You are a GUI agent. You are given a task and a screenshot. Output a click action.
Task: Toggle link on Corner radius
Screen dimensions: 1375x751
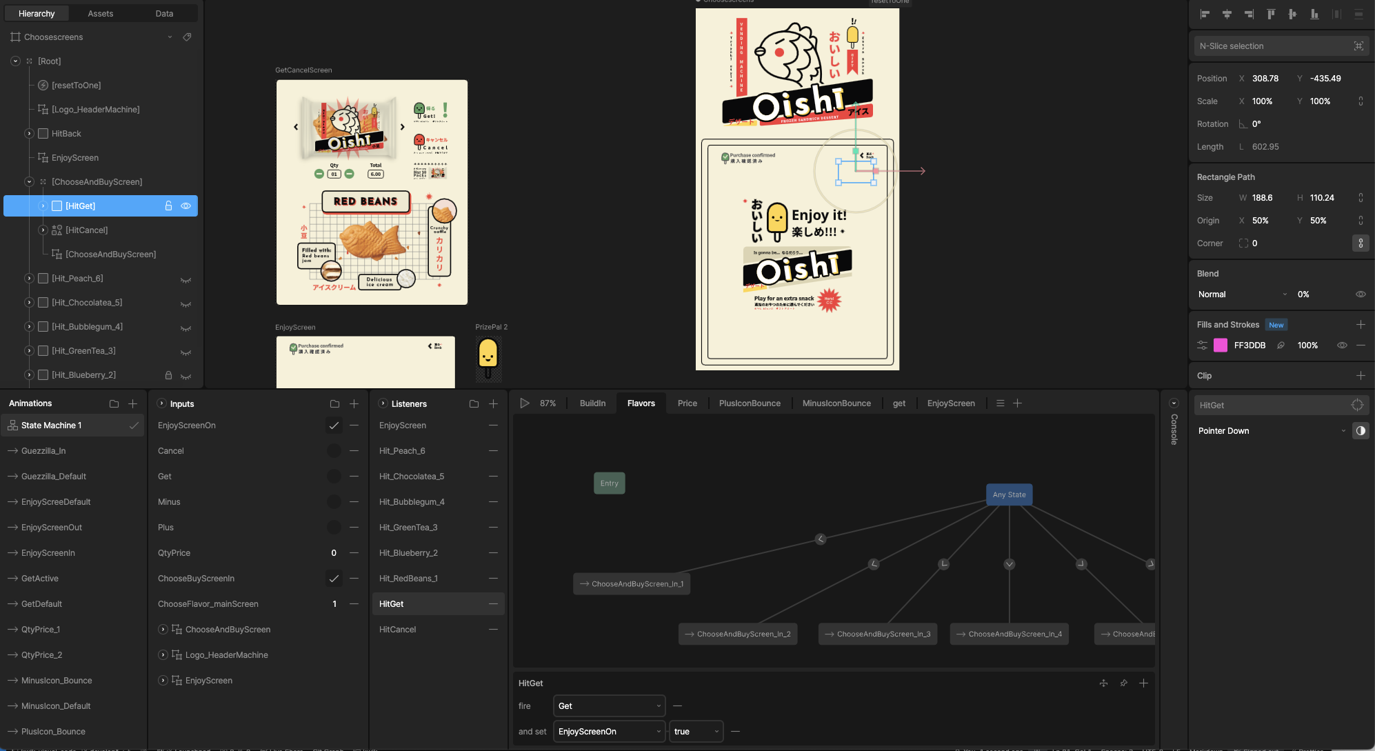click(x=1361, y=243)
